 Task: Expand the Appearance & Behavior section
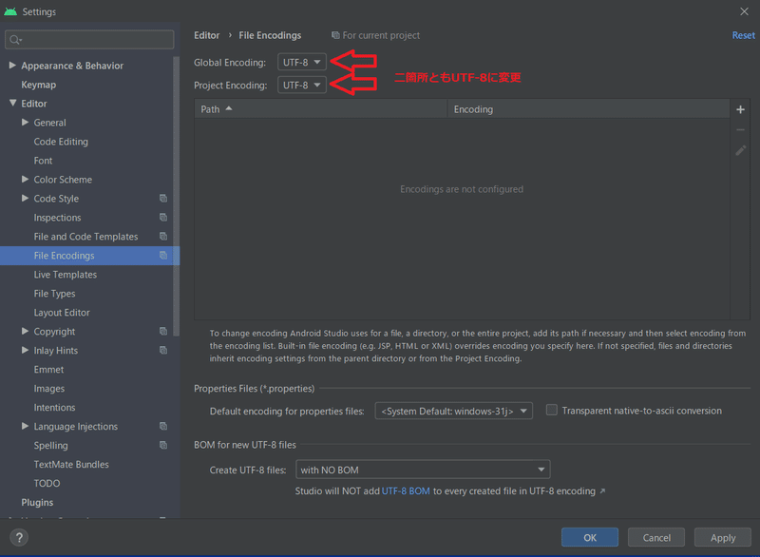(12, 65)
